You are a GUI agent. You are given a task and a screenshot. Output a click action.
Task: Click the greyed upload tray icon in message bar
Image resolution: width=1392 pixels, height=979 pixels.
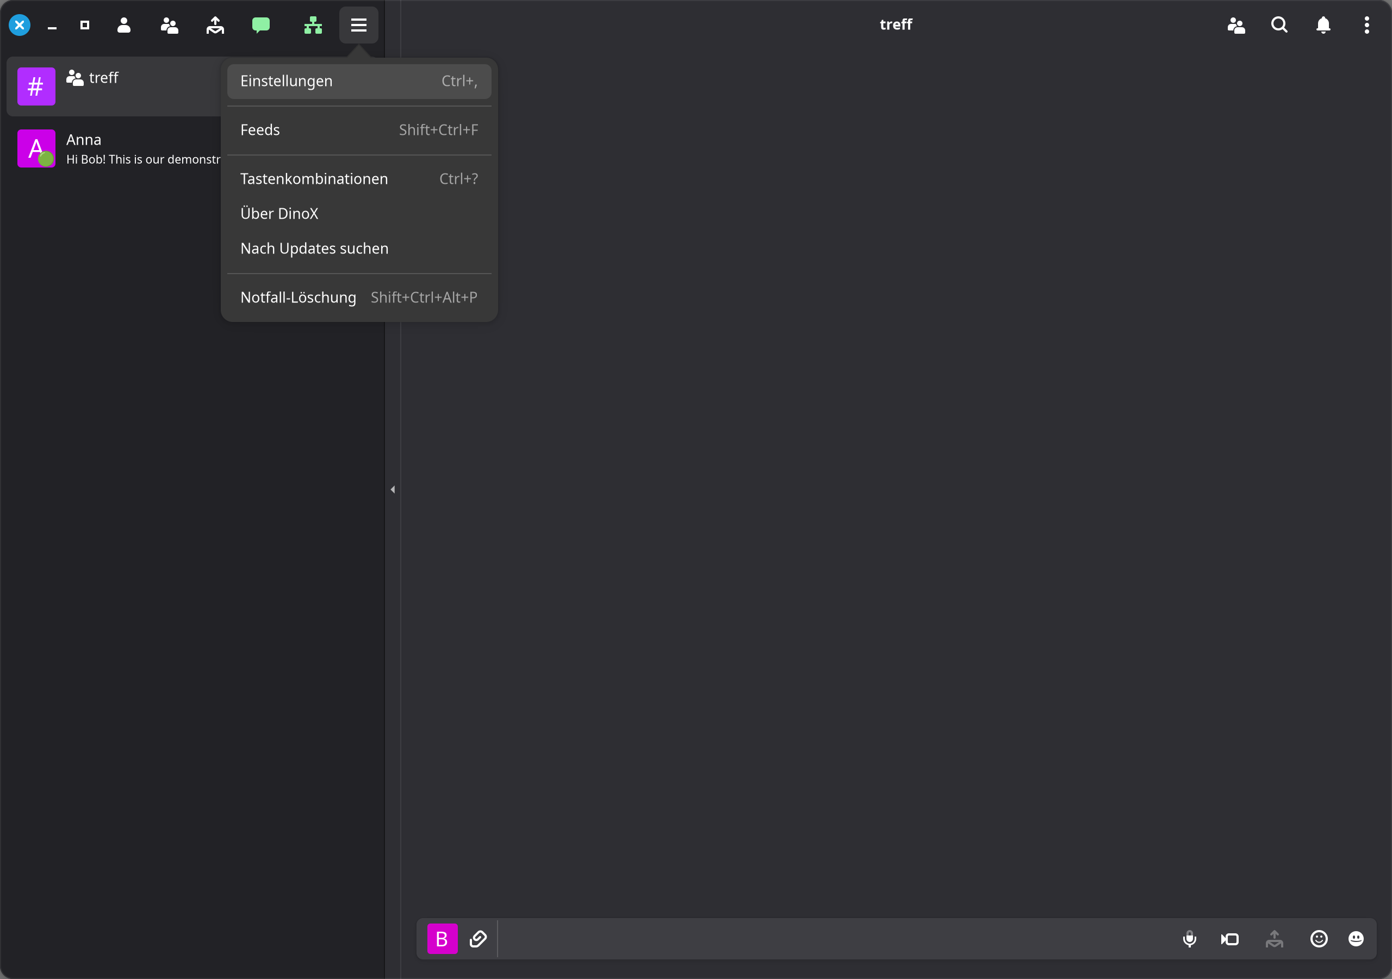pos(1275,939)
